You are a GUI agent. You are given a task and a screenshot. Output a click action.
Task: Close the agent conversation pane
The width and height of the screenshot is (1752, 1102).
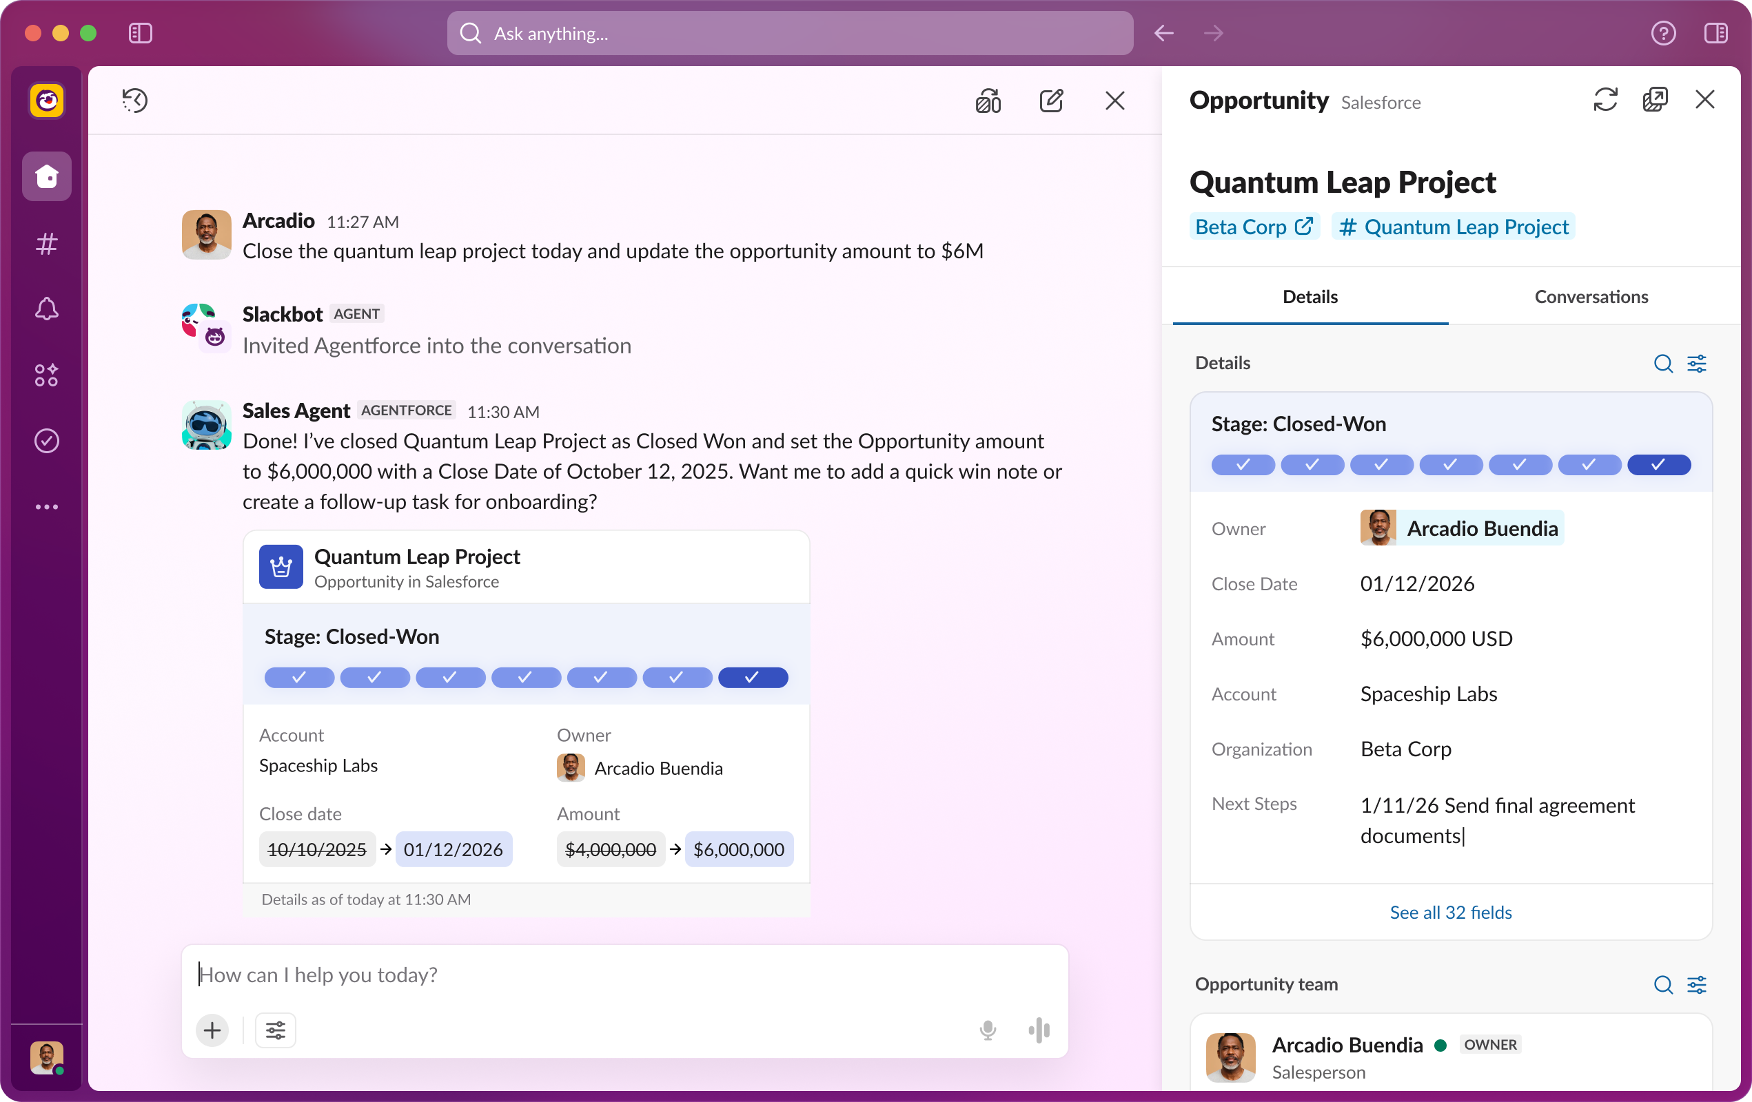pyautogui.click(x=1114, y=101)
